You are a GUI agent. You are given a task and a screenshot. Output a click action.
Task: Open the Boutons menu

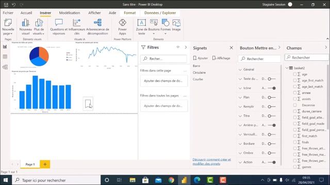[x=154, y=27]
